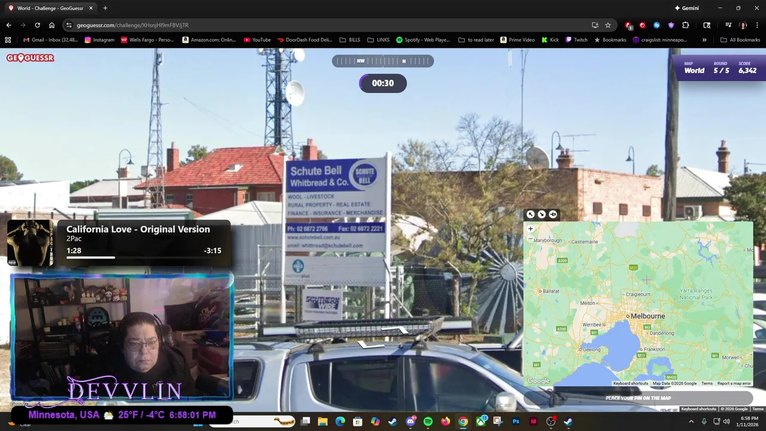Viewport: 766px width, 431px height.
Task: Open Photoshop from the taskbar
Action: click(516, 421)
